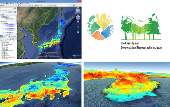This screenshot has width=170, height=107.
Task: Uncheck the Roads layer checkbox
Action: (x=3, y=49)
